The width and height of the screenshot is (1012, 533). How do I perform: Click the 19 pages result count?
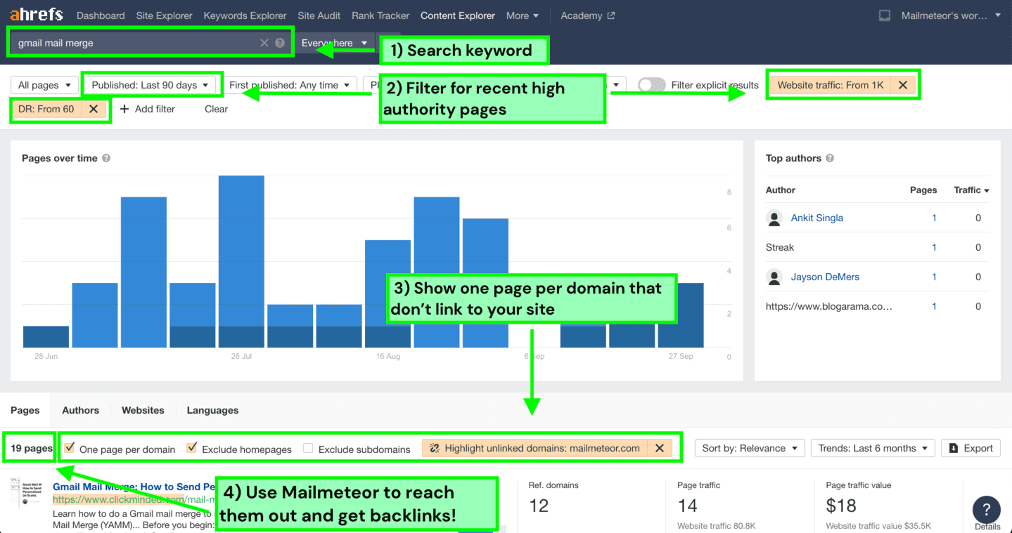point(32,448)
